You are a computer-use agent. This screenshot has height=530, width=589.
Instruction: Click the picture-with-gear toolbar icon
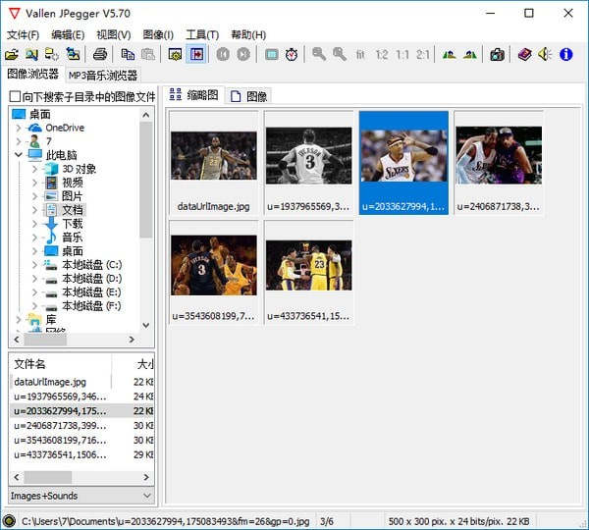[x=175, y=55]
